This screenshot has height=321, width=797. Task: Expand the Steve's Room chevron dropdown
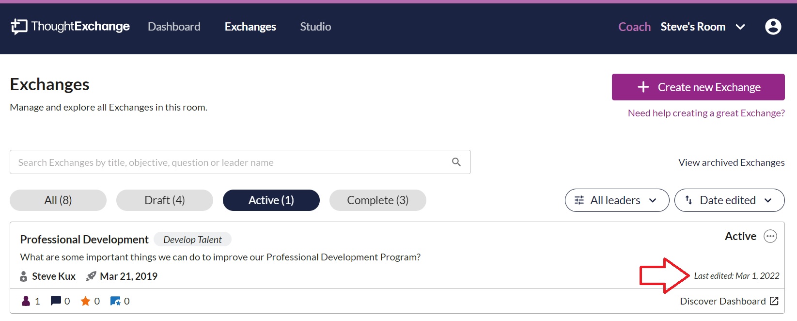click(740, 27)
